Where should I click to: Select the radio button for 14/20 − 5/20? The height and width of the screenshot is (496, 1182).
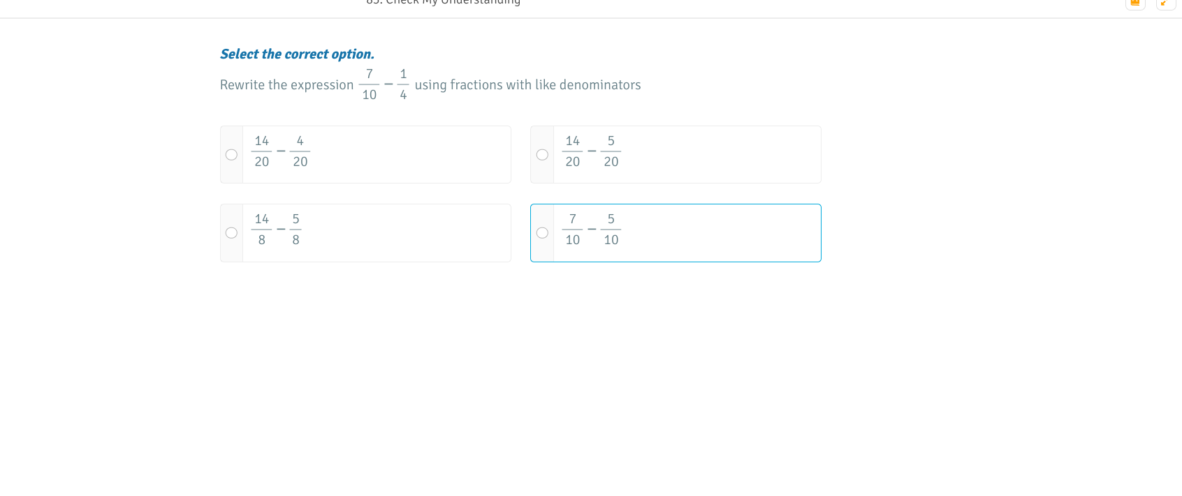pyautogui.click(x=542, y=155)
